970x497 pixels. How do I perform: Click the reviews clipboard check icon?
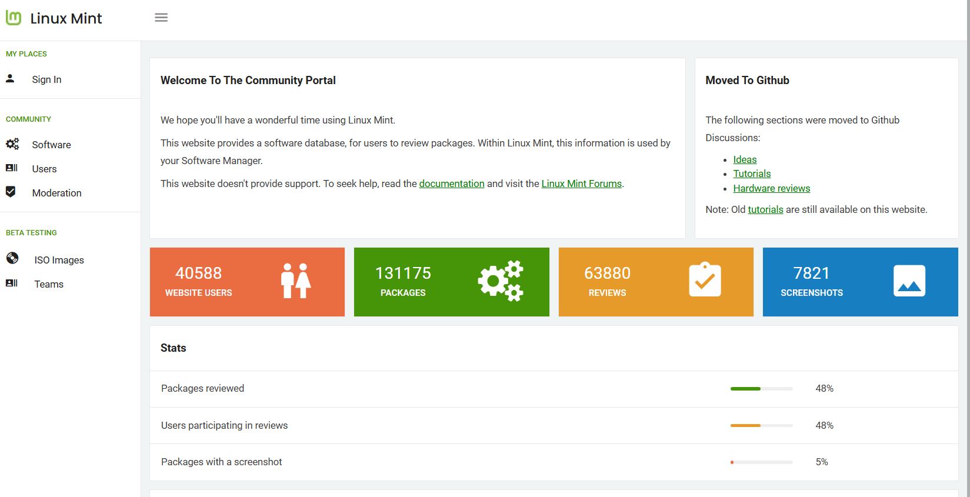pos(705,279)
